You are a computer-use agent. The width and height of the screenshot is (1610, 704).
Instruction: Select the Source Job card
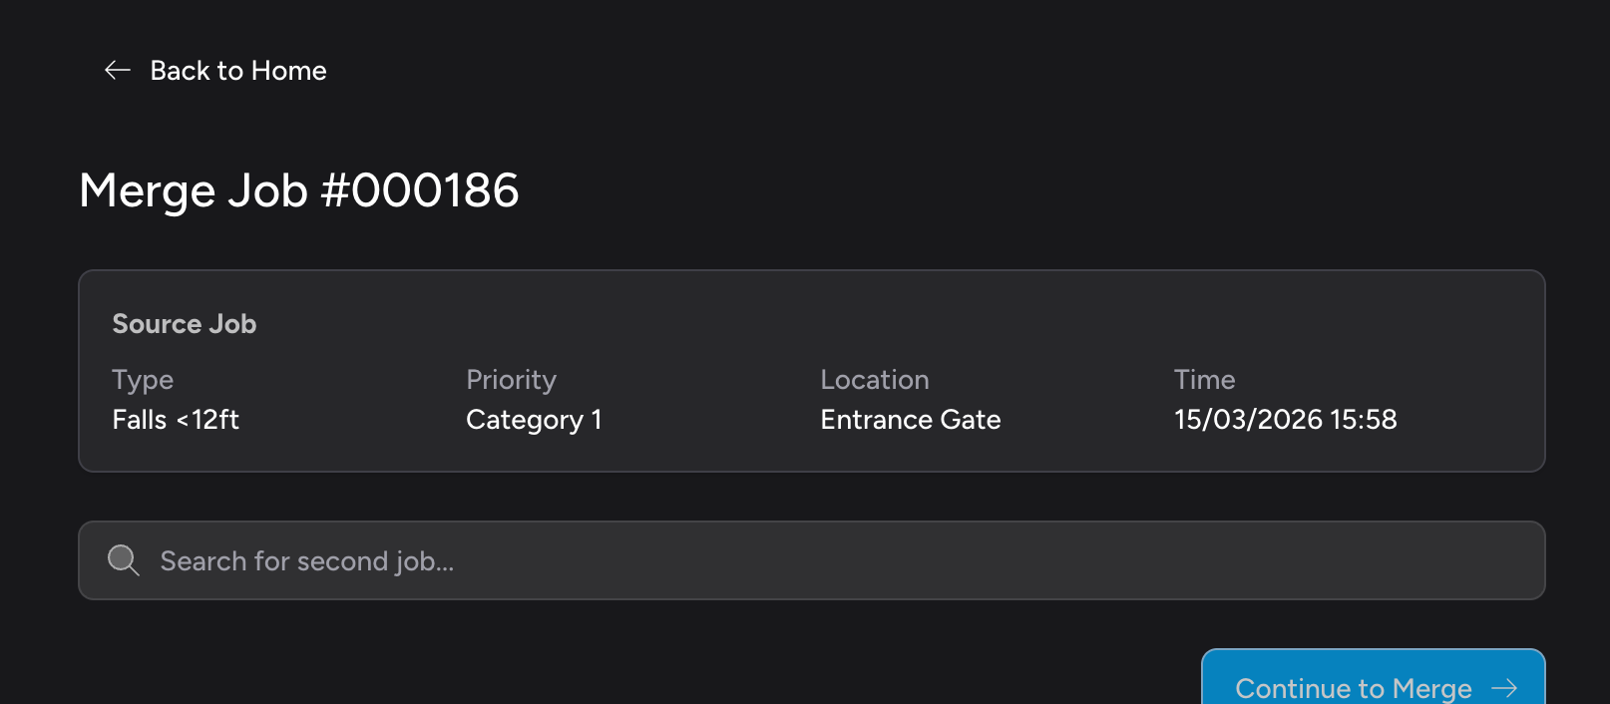(810, 369)
